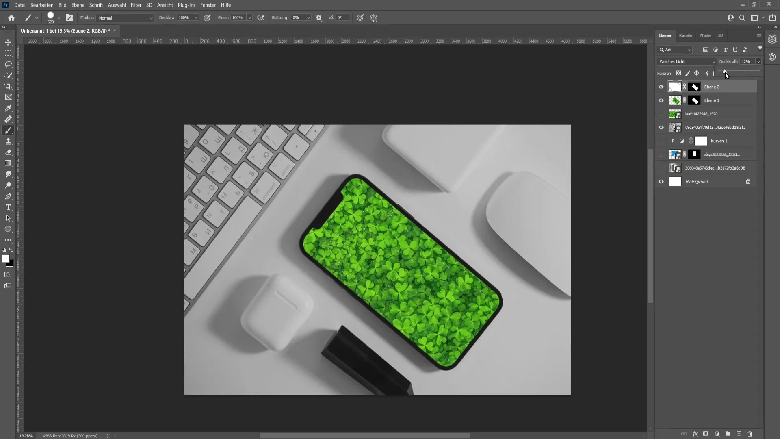Select the Gradient tool
Screen dimensions: 780x439
pos(8,163)
